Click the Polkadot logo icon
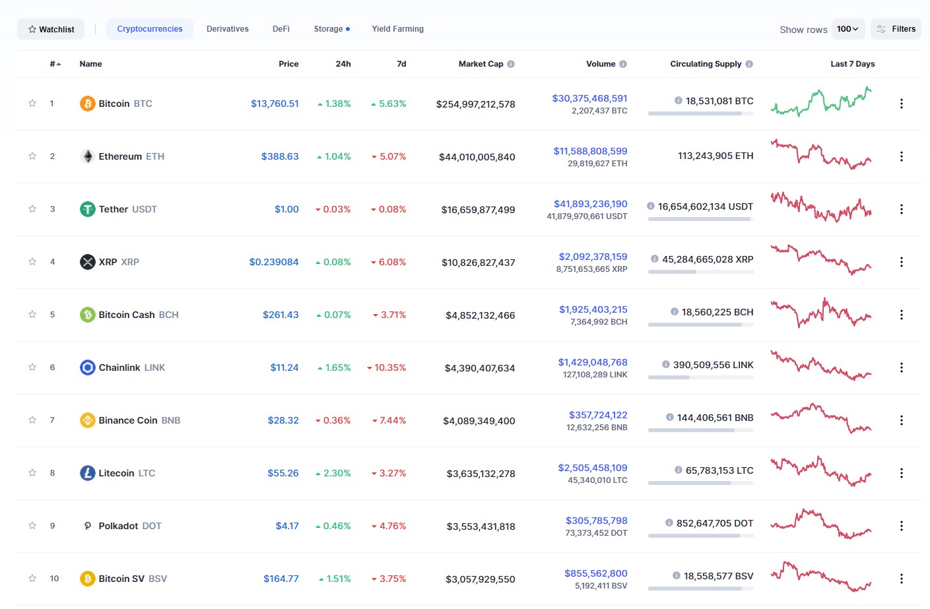This screenshot has height=609, width=930. 87,526
